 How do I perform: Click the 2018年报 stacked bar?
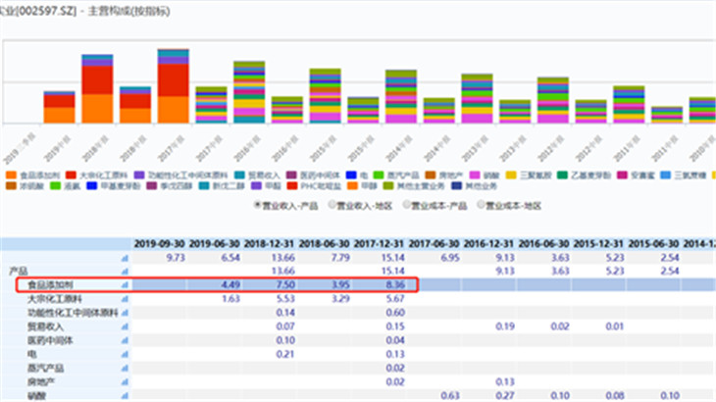pos(97,89)
